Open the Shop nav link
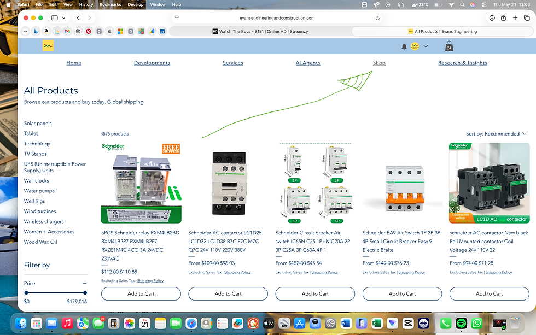The image size is (536, 335). [x=379, y=63]
